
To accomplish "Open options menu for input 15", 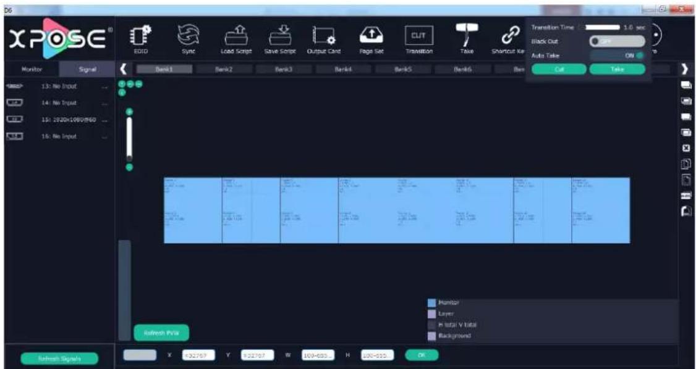I will click(104, 120).
